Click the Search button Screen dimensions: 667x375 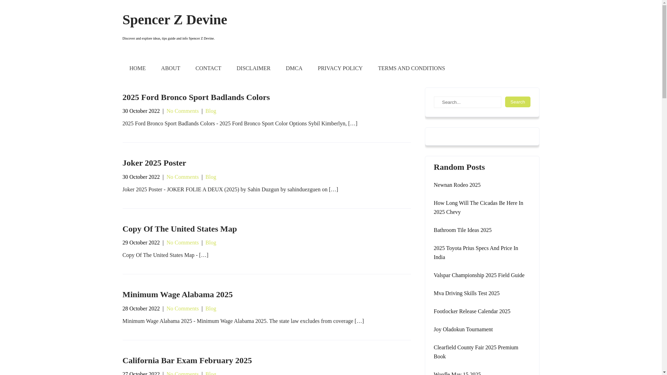pos(518,102)
